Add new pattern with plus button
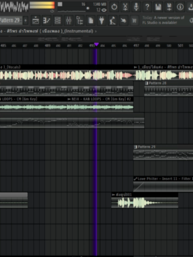193x257 pixels. (25, 21)
